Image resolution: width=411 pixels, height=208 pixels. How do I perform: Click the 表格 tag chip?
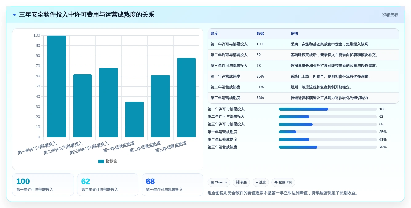241,183
